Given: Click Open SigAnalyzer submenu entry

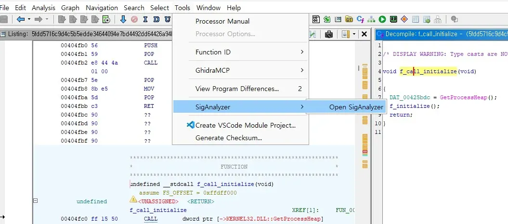Looking at the screenshot, I should 356,107.
